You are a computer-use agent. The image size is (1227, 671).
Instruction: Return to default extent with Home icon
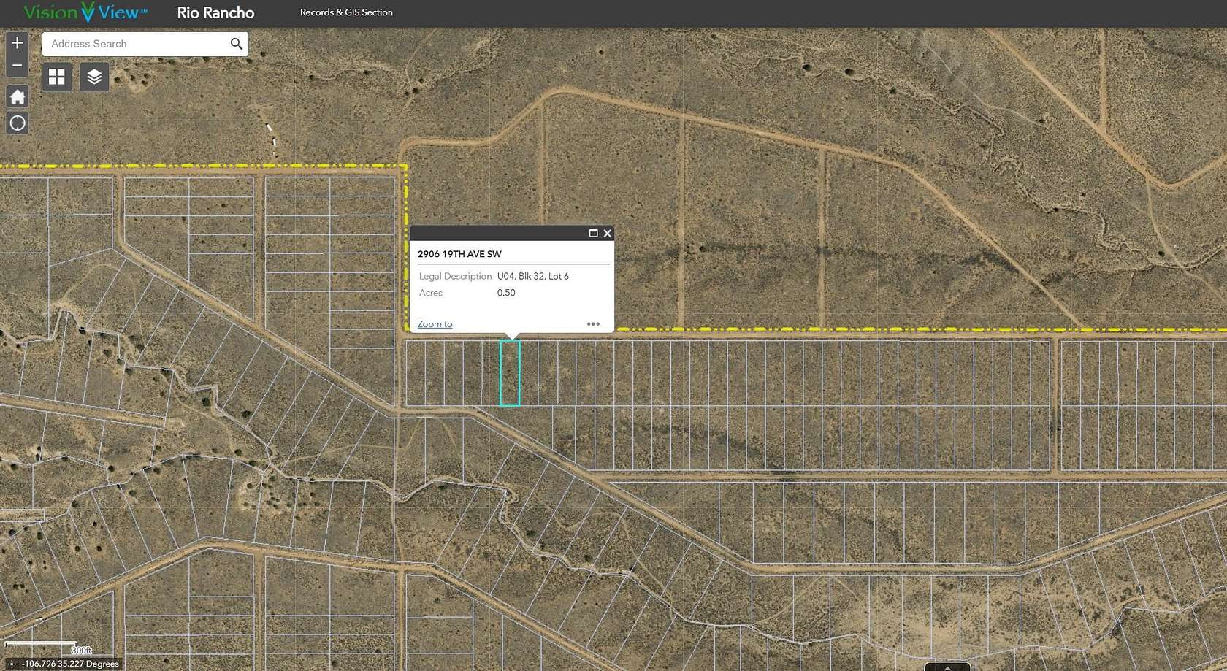(17, 96)
